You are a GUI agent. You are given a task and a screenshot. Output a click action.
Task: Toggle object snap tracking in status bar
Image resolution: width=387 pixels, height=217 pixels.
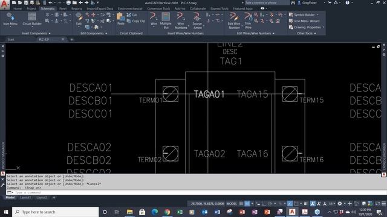point(290,204)
